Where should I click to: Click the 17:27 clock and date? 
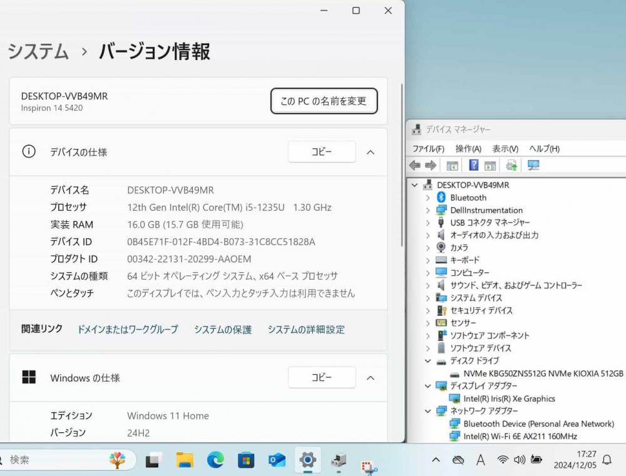[x=575, y=460]
